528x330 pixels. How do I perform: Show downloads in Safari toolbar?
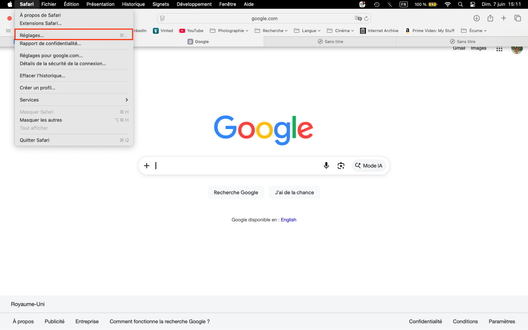(476, 18)
